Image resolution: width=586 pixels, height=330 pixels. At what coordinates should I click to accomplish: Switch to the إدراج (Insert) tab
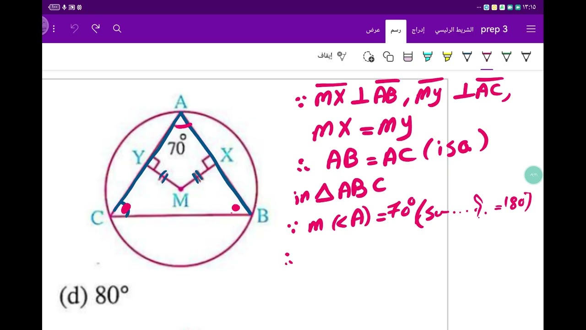418,30
